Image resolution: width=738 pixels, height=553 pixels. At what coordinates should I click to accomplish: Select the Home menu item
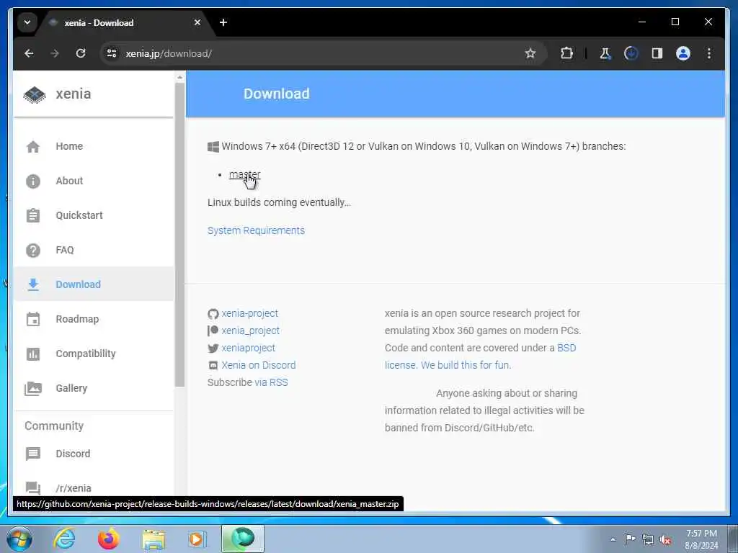pos(93,146)
